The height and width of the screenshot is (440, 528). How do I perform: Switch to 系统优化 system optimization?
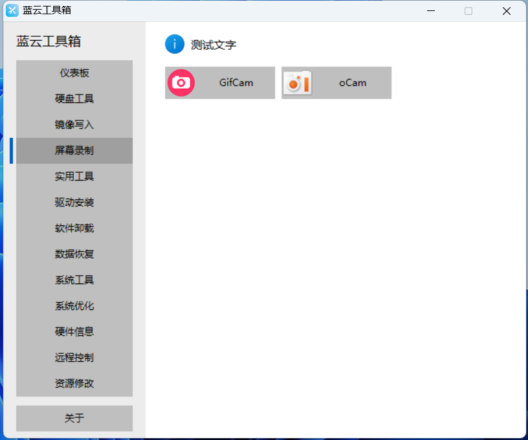point(74,306)
